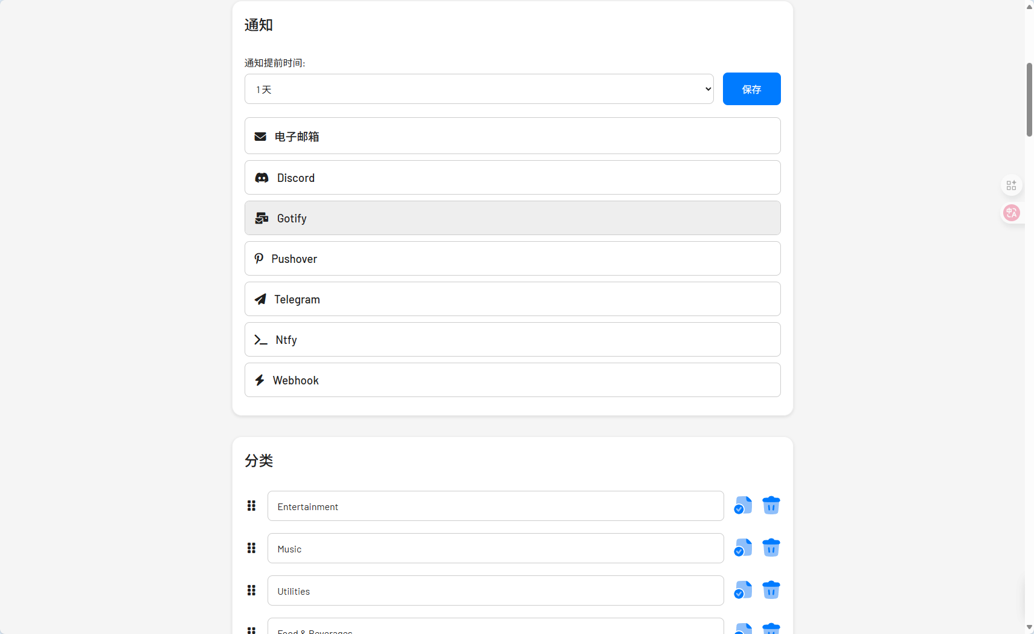The image size is (1034, 634).
Task: Expand the Webhook notification section
Action: point(512,380)
